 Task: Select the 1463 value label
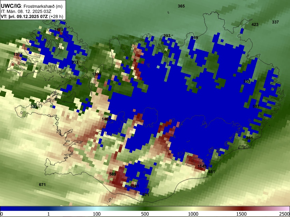pyautogui.click(x=106, y=119)
